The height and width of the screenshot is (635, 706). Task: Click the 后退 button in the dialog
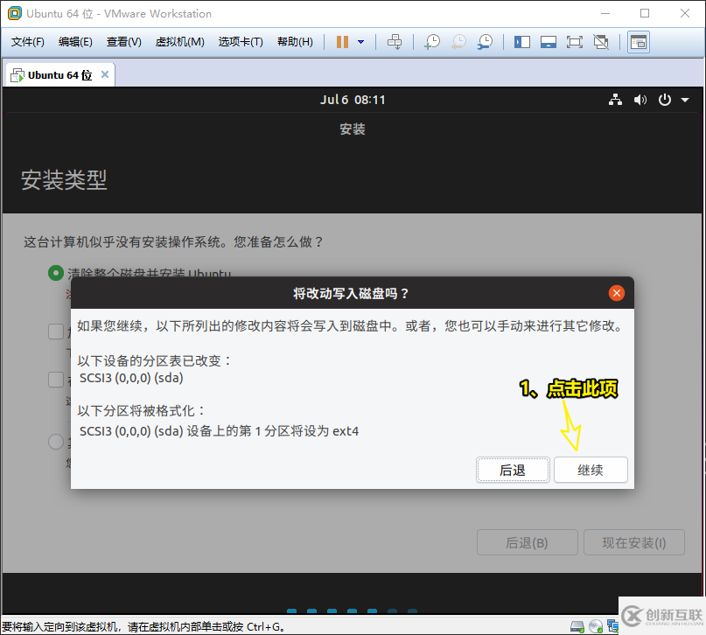pos(513,470)
